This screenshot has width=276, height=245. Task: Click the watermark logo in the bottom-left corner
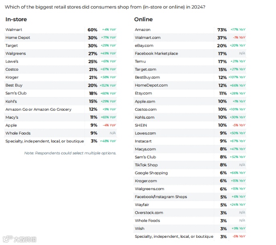click(19, 239)
